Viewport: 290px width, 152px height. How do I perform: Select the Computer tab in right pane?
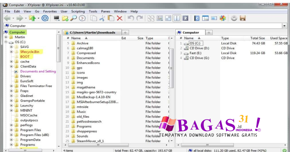[x=191, y=32]
